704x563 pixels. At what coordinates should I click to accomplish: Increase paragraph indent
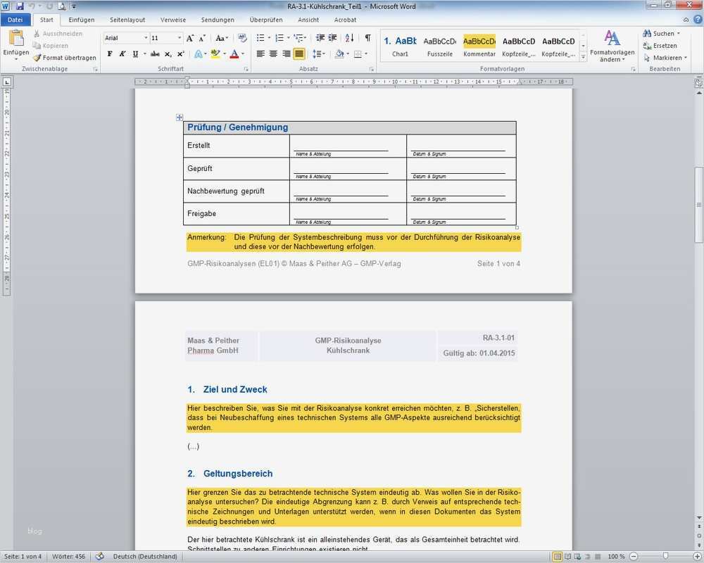click(333, 38)
